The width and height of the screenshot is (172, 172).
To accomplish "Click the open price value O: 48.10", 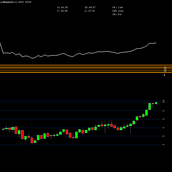I will 63,8.
